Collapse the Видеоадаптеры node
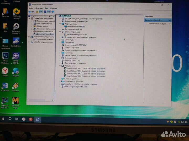Image resolution: width=189 pixels, height=141 pixels. point(60,24)
